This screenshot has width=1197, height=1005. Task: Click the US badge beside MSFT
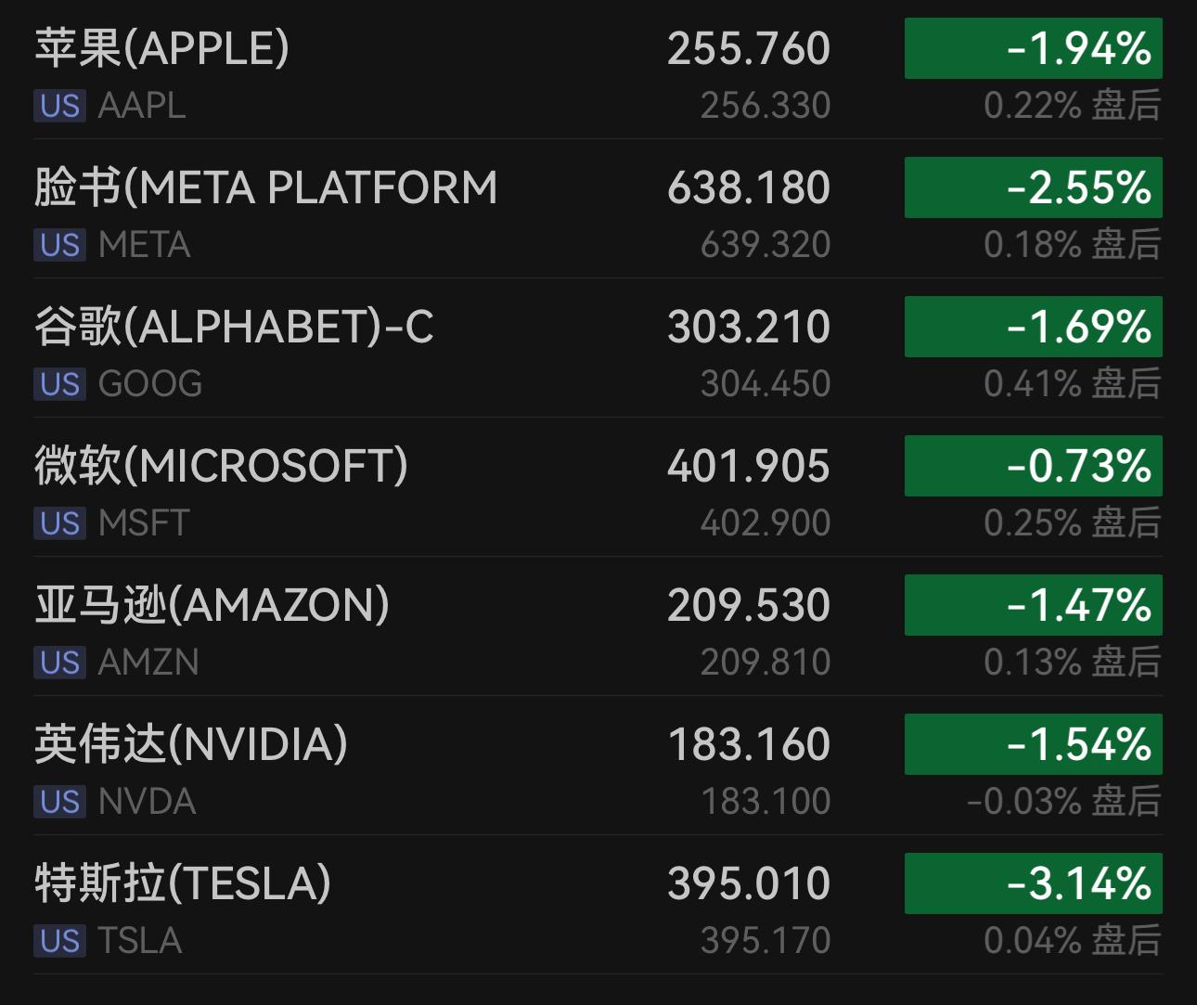(x=60, y=523)
